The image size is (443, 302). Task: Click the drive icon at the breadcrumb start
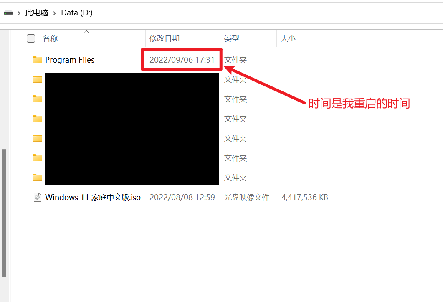point(9,13)
